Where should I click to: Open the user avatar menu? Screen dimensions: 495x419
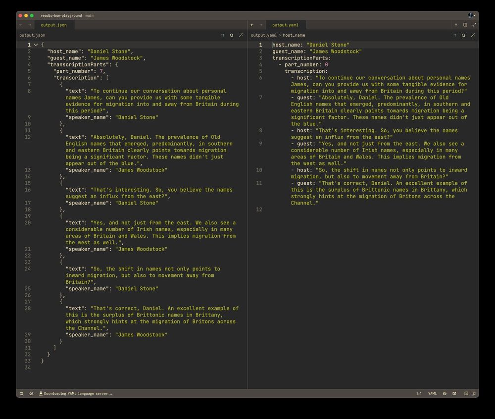(472, 15)
